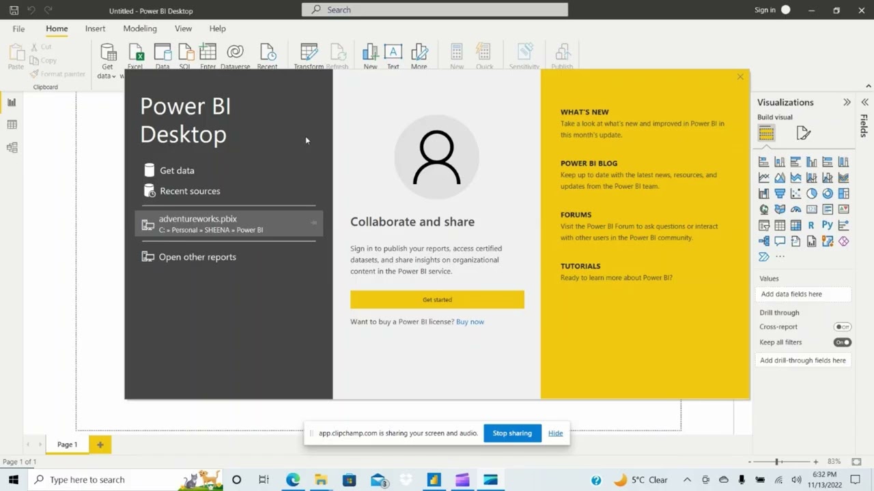Pick the Python visual
The width and height of the screenshot is (874, 491).
point(828,225)
